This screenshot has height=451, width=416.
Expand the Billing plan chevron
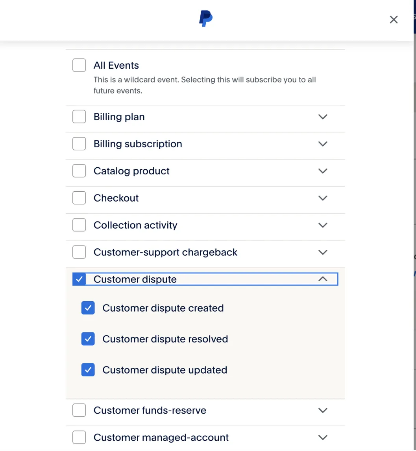point(323,117)
